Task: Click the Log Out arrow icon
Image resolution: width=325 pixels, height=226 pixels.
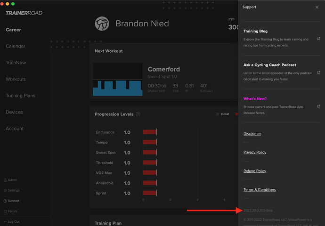Action: point(5,222)
